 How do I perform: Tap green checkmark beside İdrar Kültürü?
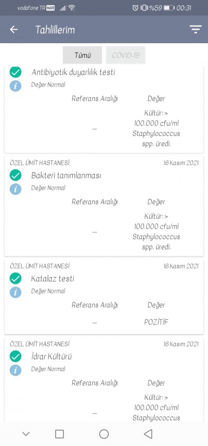pyautogui.click(x=15, y=356)
